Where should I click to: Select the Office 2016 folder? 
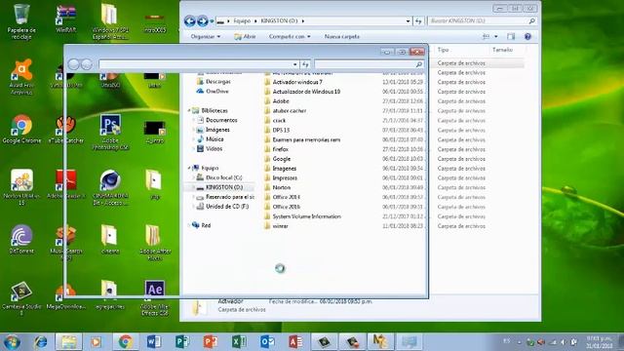[283, 207]
